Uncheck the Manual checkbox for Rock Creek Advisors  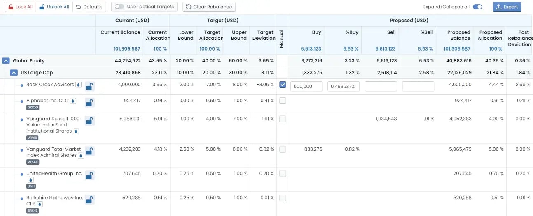point(282,85)
